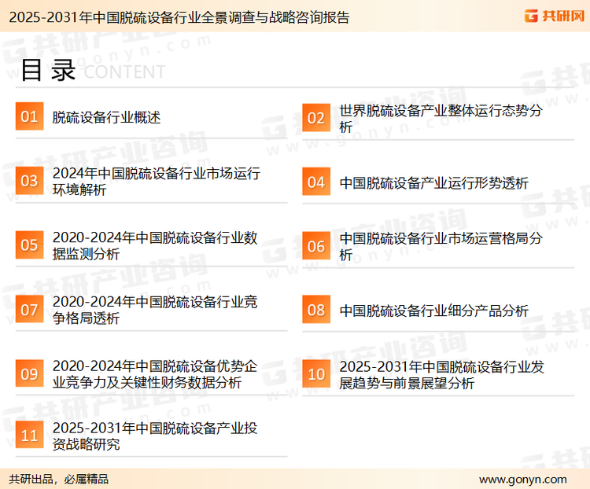Select 2024年中国脱硫设备行业市场运行环境解析 entry

click(157, 182)
